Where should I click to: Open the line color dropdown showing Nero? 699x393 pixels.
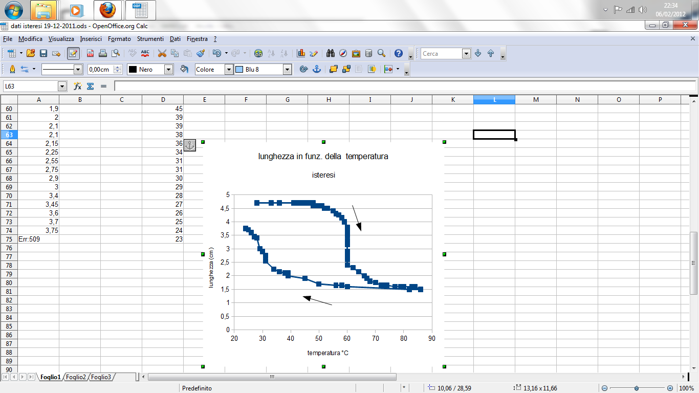[168, 70]
